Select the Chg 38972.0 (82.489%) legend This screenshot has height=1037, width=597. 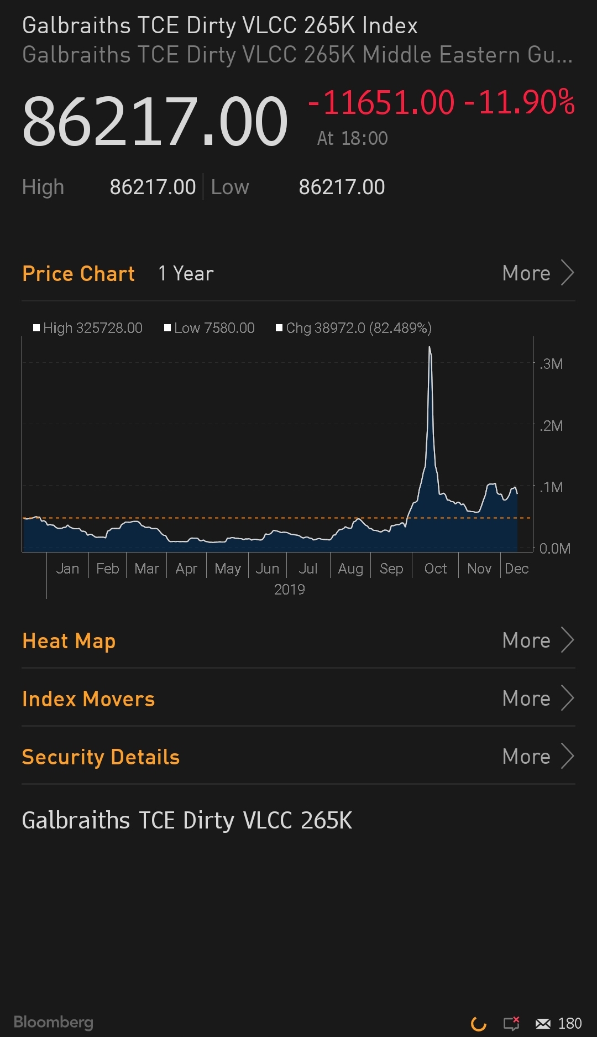pos(354,328)
